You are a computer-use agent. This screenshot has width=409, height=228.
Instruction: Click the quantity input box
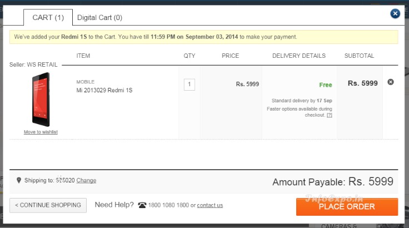pos(189,85)
